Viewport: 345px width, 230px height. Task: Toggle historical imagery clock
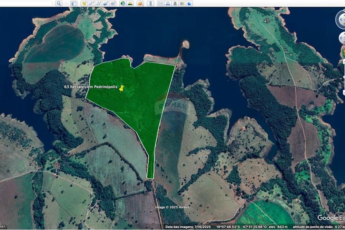tap(123, 3)
